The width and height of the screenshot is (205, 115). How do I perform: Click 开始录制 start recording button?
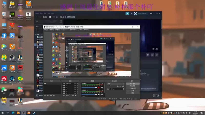point(132,86)
